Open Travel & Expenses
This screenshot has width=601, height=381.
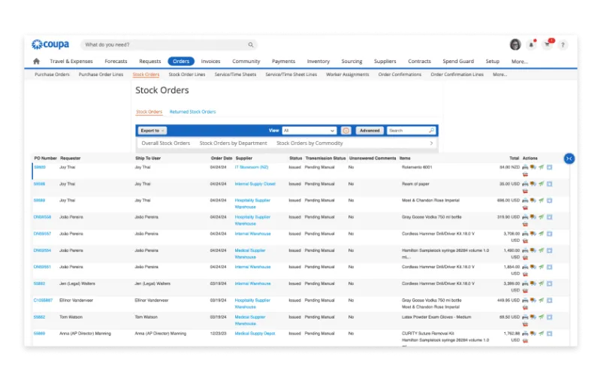[x=71, y=62]
